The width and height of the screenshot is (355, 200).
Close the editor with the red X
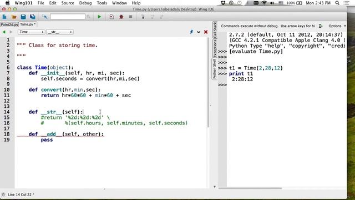point(206,32)
